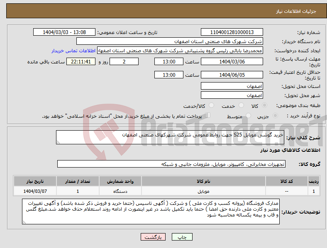Viewport: 327px width, 248px height.
Task: Click the اطلاعات کالاهای مورد نیاز section heading
Action: click(x=290, y=150)
